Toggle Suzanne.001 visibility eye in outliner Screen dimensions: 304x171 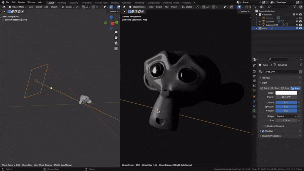coord(297,25)
